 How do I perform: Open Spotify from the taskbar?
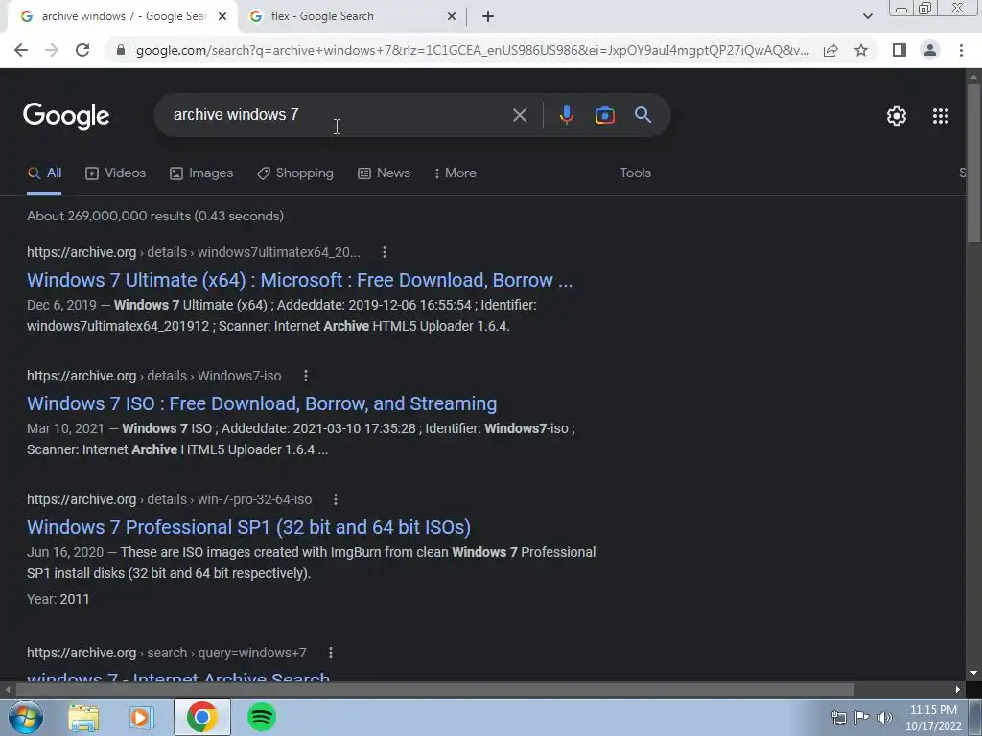[x=262, y=717]
